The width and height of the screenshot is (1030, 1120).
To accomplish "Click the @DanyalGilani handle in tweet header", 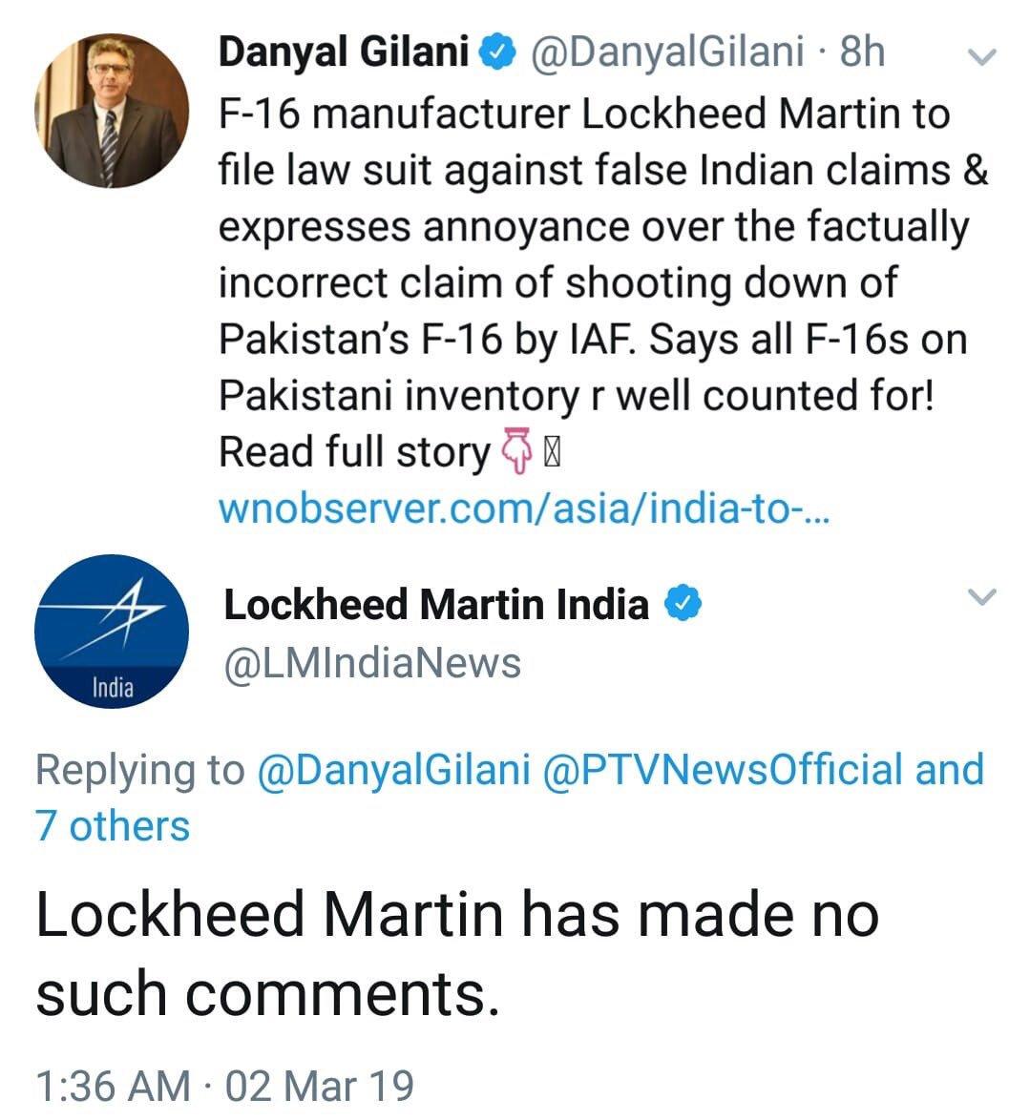I will (x=666, y=52).
